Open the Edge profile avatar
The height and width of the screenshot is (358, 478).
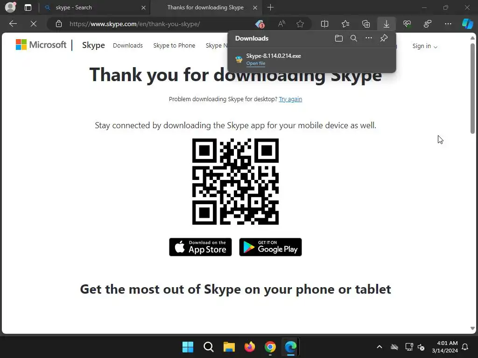(x=10, y=7)
